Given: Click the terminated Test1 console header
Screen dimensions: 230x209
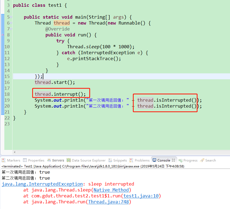Looking at the screenshot, I should tap(93, 166).
